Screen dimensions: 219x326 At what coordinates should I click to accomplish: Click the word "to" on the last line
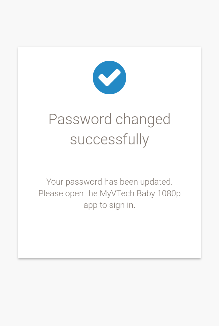(103, 205)
